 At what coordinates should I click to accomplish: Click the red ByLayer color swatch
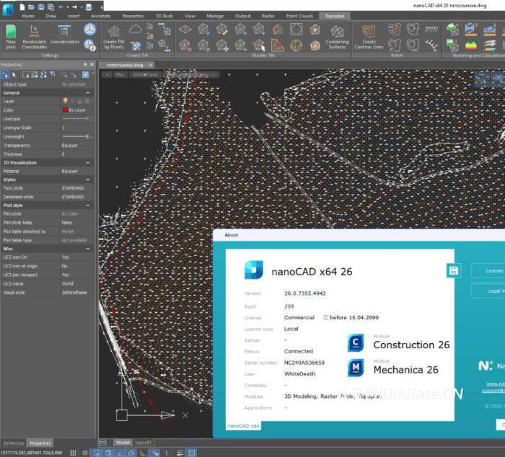[66, 110]
